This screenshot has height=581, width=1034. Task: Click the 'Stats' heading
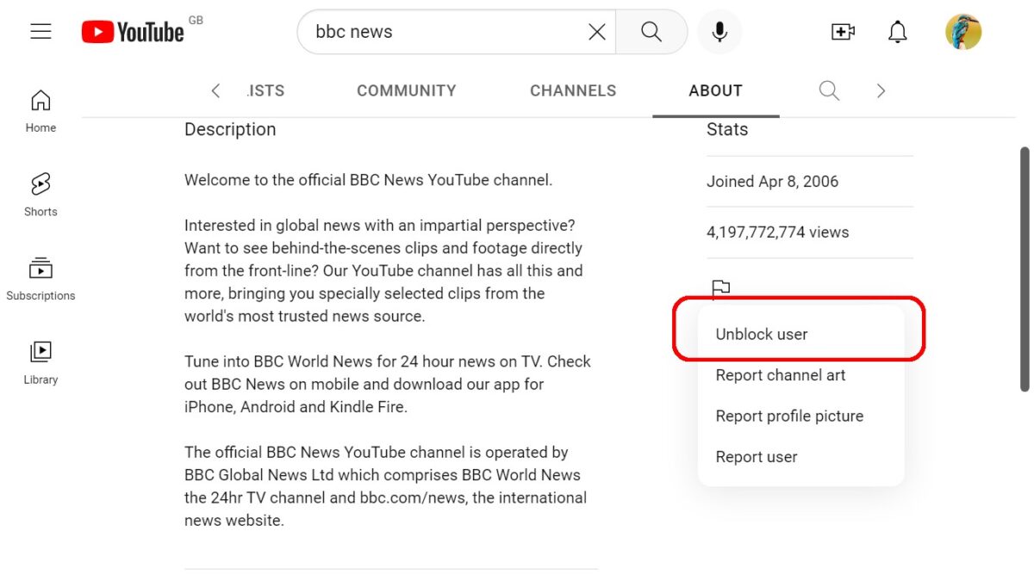727,130
